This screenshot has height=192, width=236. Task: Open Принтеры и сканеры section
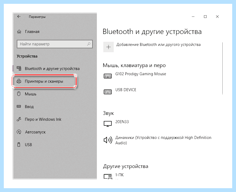point(45,81)
